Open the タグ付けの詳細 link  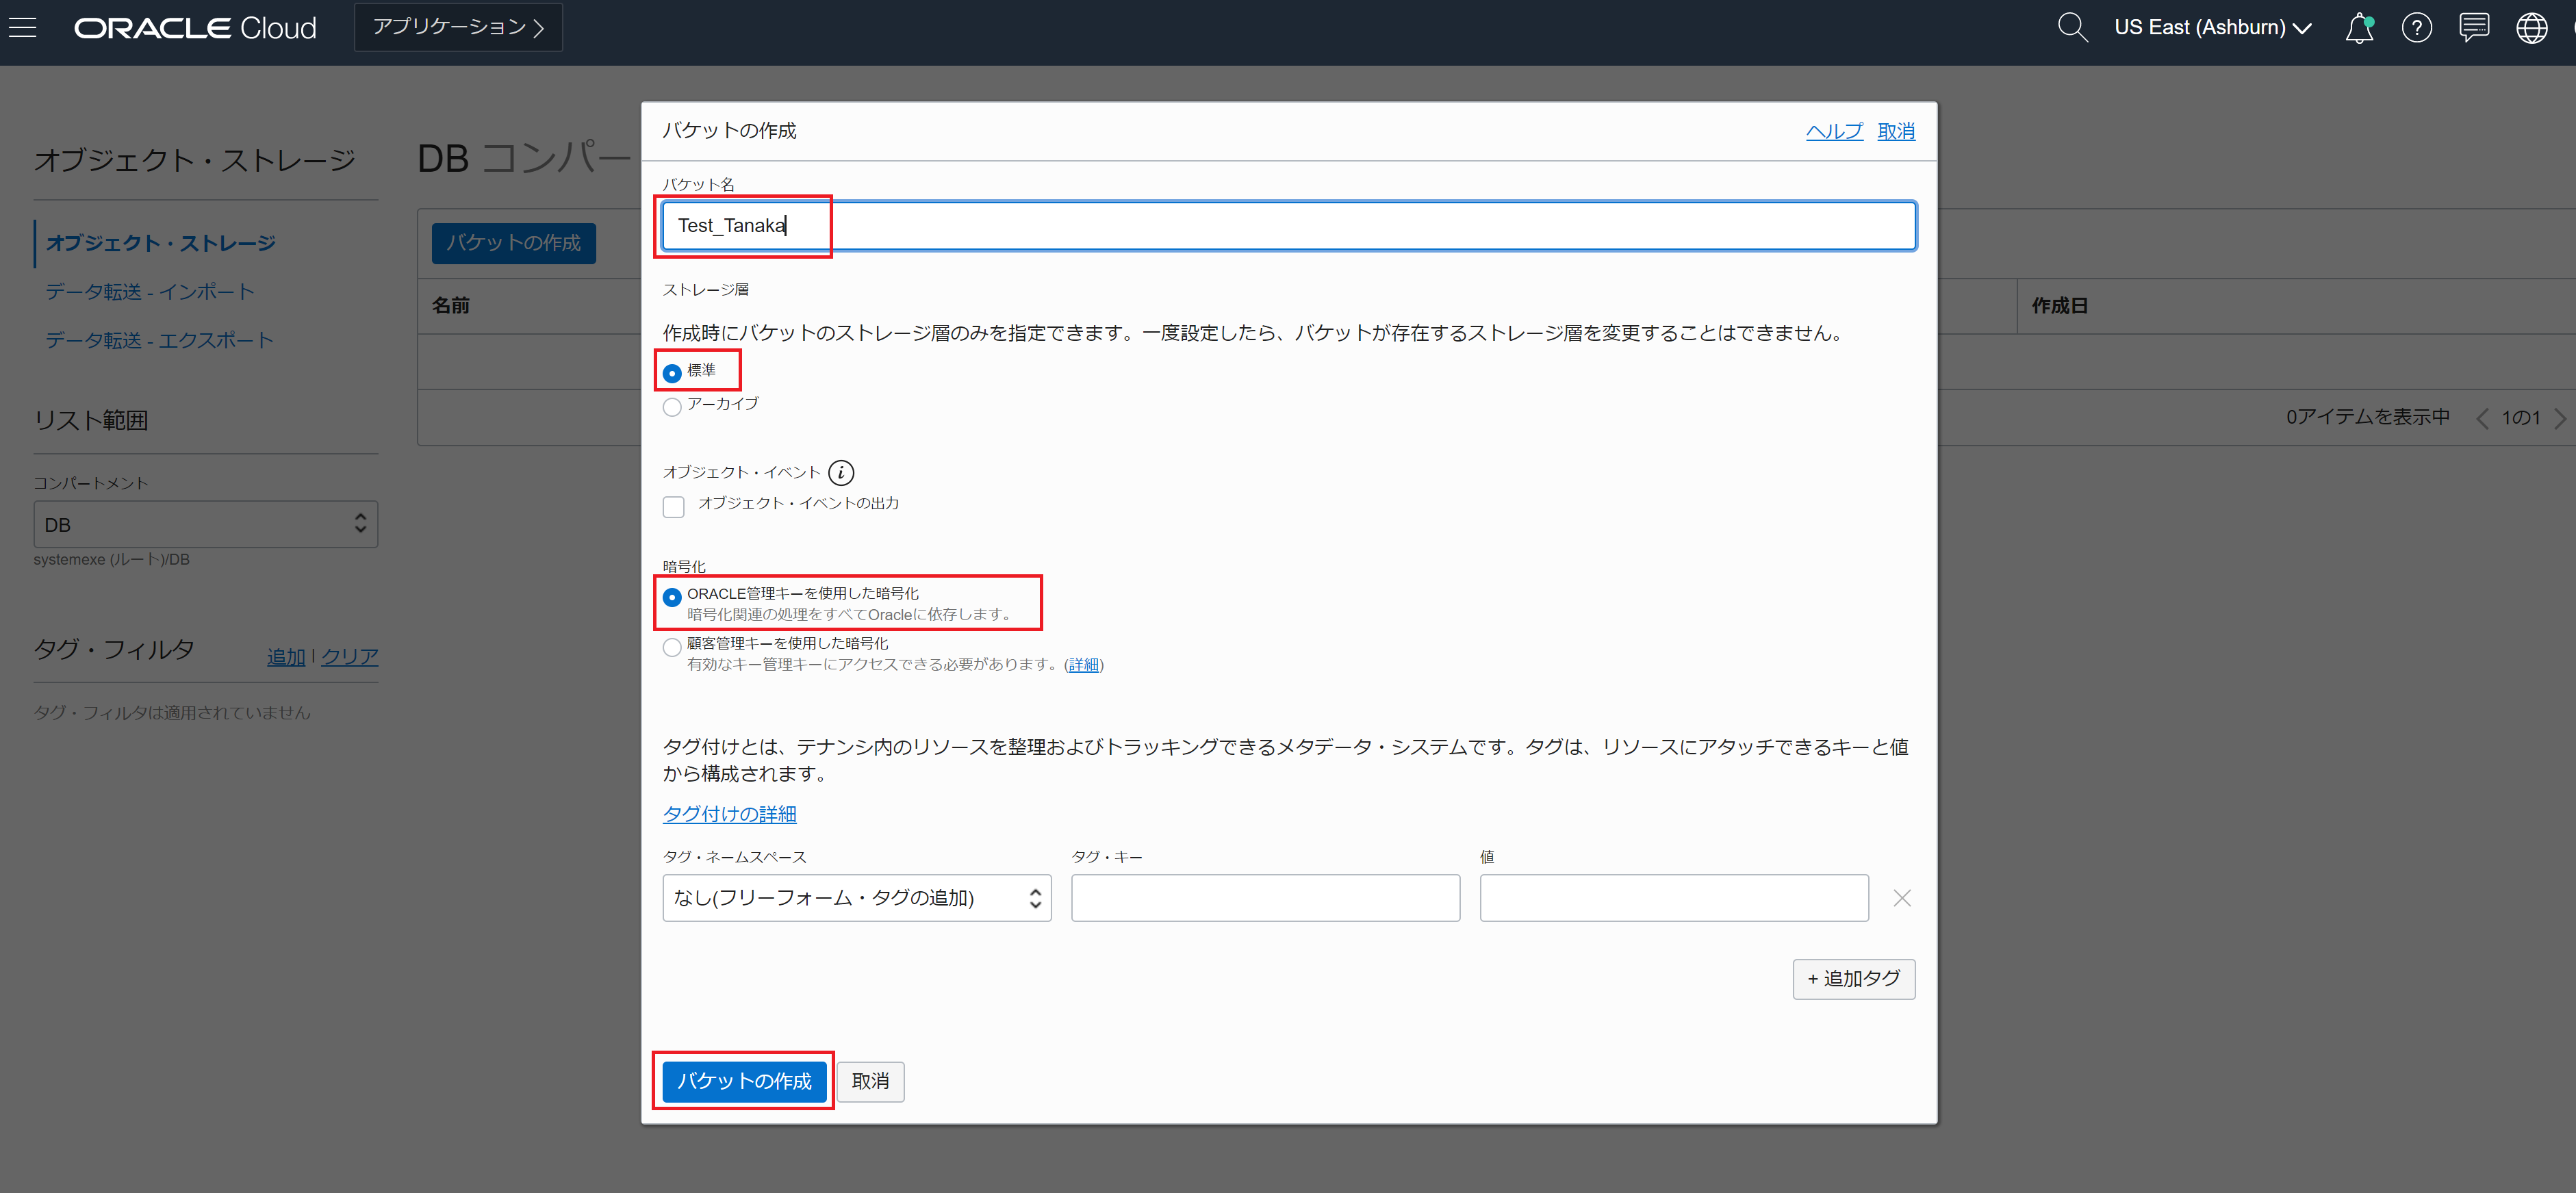click(x=729, y=814)
